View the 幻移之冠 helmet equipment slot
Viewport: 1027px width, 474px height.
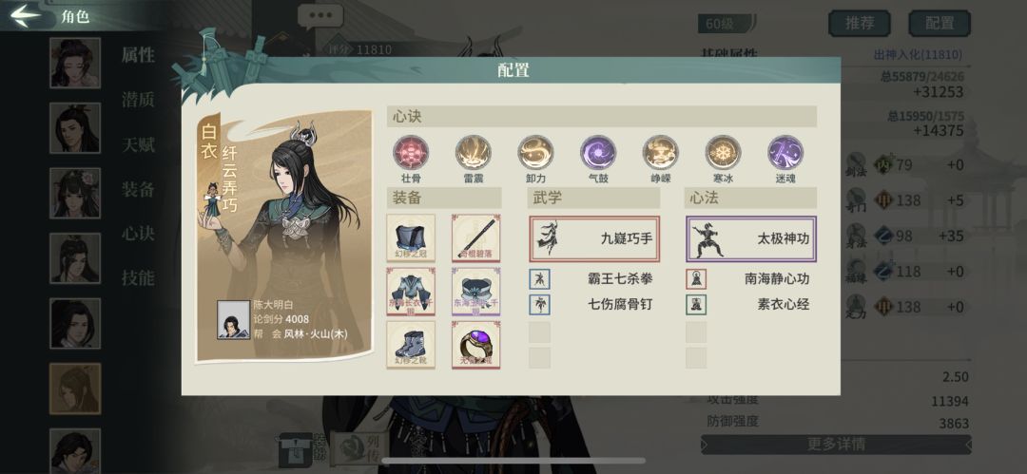click(x=411, y=238)
